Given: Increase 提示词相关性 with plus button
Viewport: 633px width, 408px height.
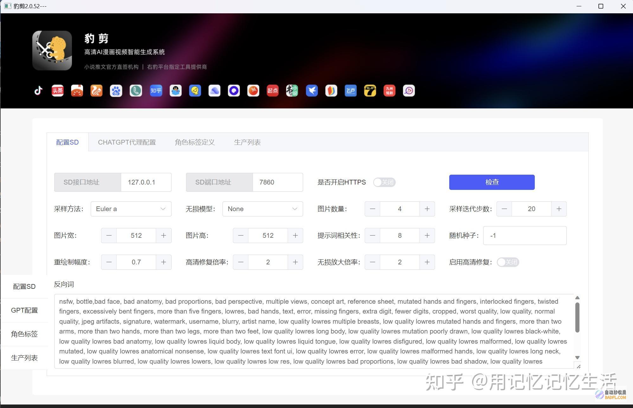Looking at the screenshot, I should tap(427, 236).
